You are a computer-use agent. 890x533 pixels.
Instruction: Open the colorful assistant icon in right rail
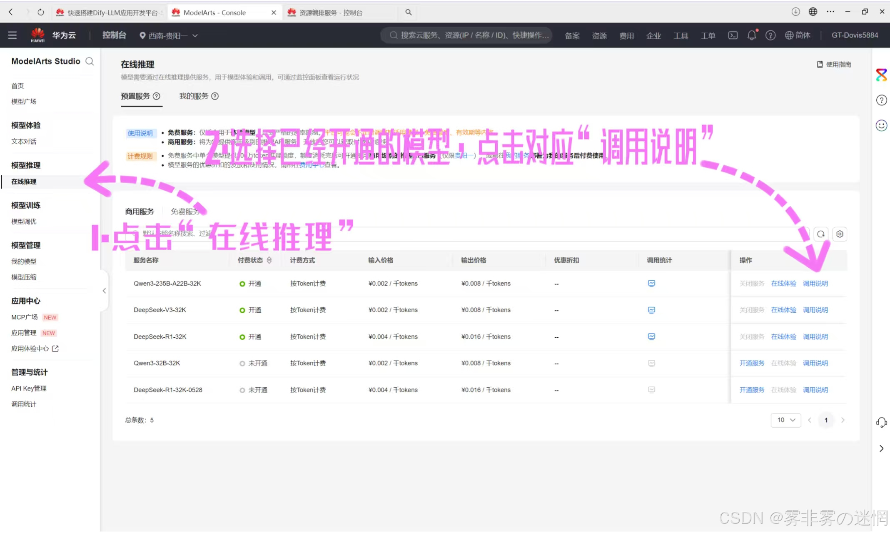pos(882,75)
